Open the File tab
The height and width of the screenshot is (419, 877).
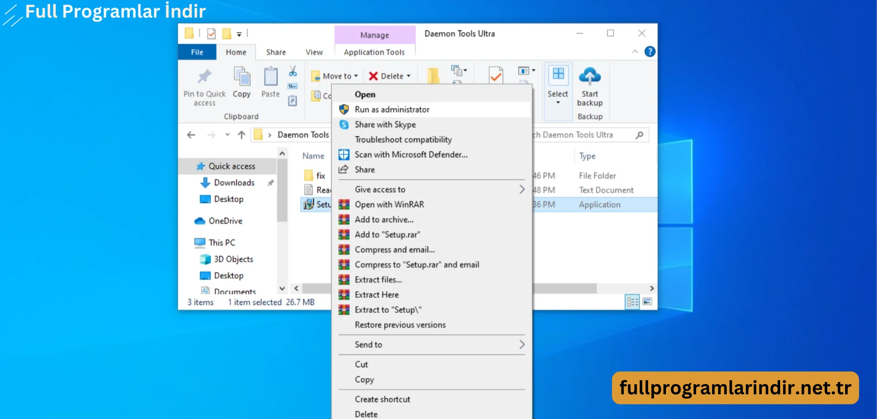(197, 52)
